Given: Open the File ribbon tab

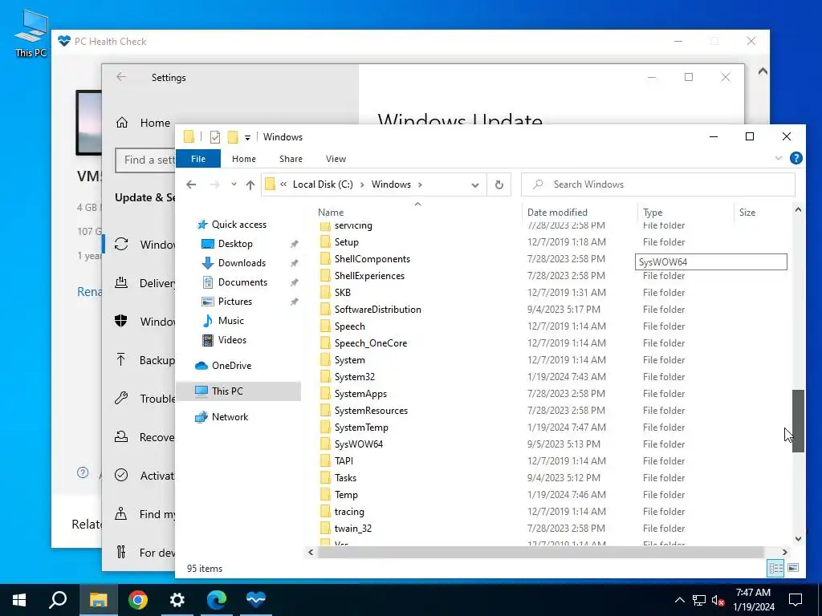Looking at the screenshot, I should coord(198,159).
